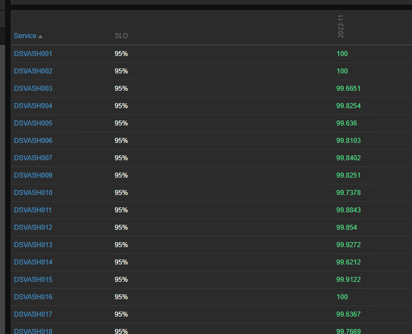The image size is (412, 334).
Task: Open DSVASH011 service link
Action: pos(33,210)
